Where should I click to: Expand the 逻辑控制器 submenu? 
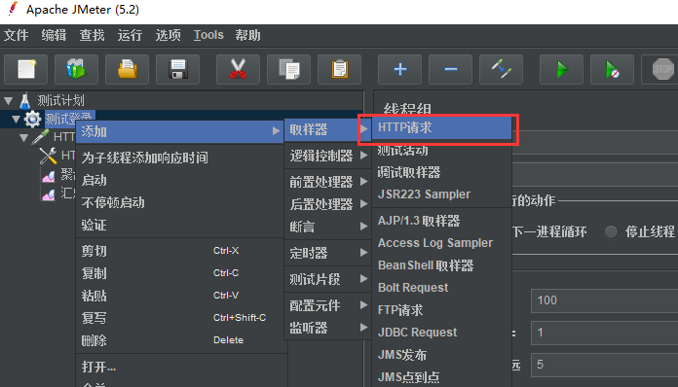(327, 156)
